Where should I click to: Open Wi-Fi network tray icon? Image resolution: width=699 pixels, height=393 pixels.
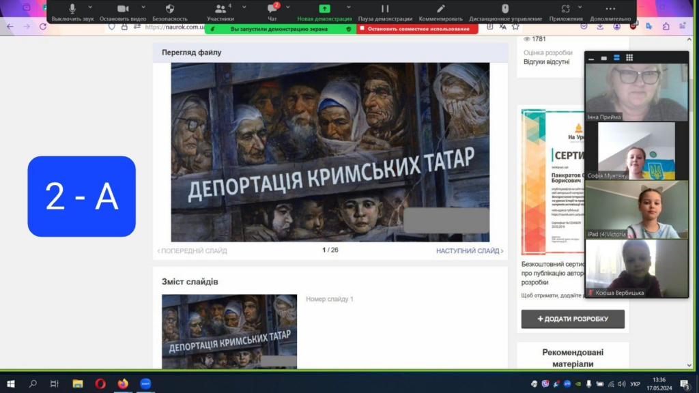[611, 383]
